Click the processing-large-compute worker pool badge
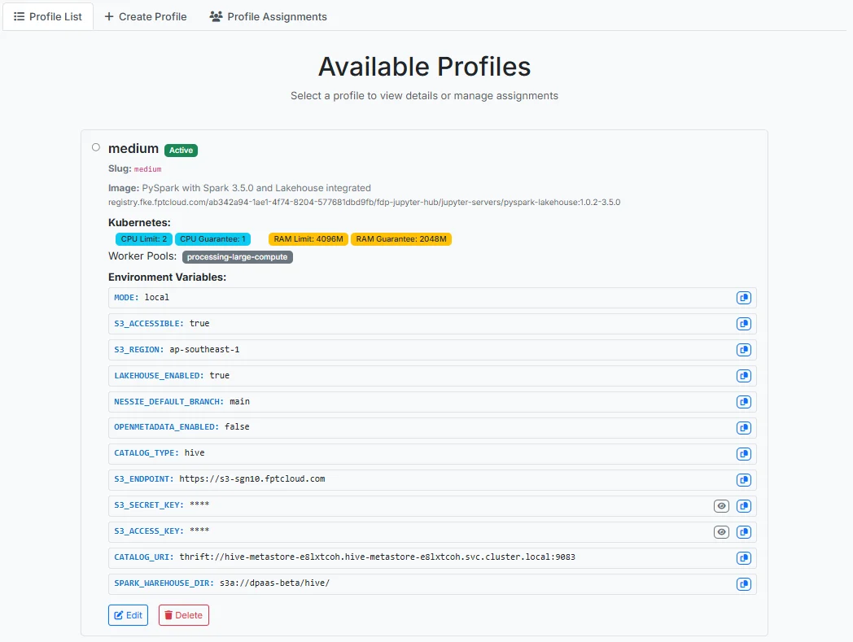Image resolution: width=853 pixels, height=642 pixels. tap(237, 257)
